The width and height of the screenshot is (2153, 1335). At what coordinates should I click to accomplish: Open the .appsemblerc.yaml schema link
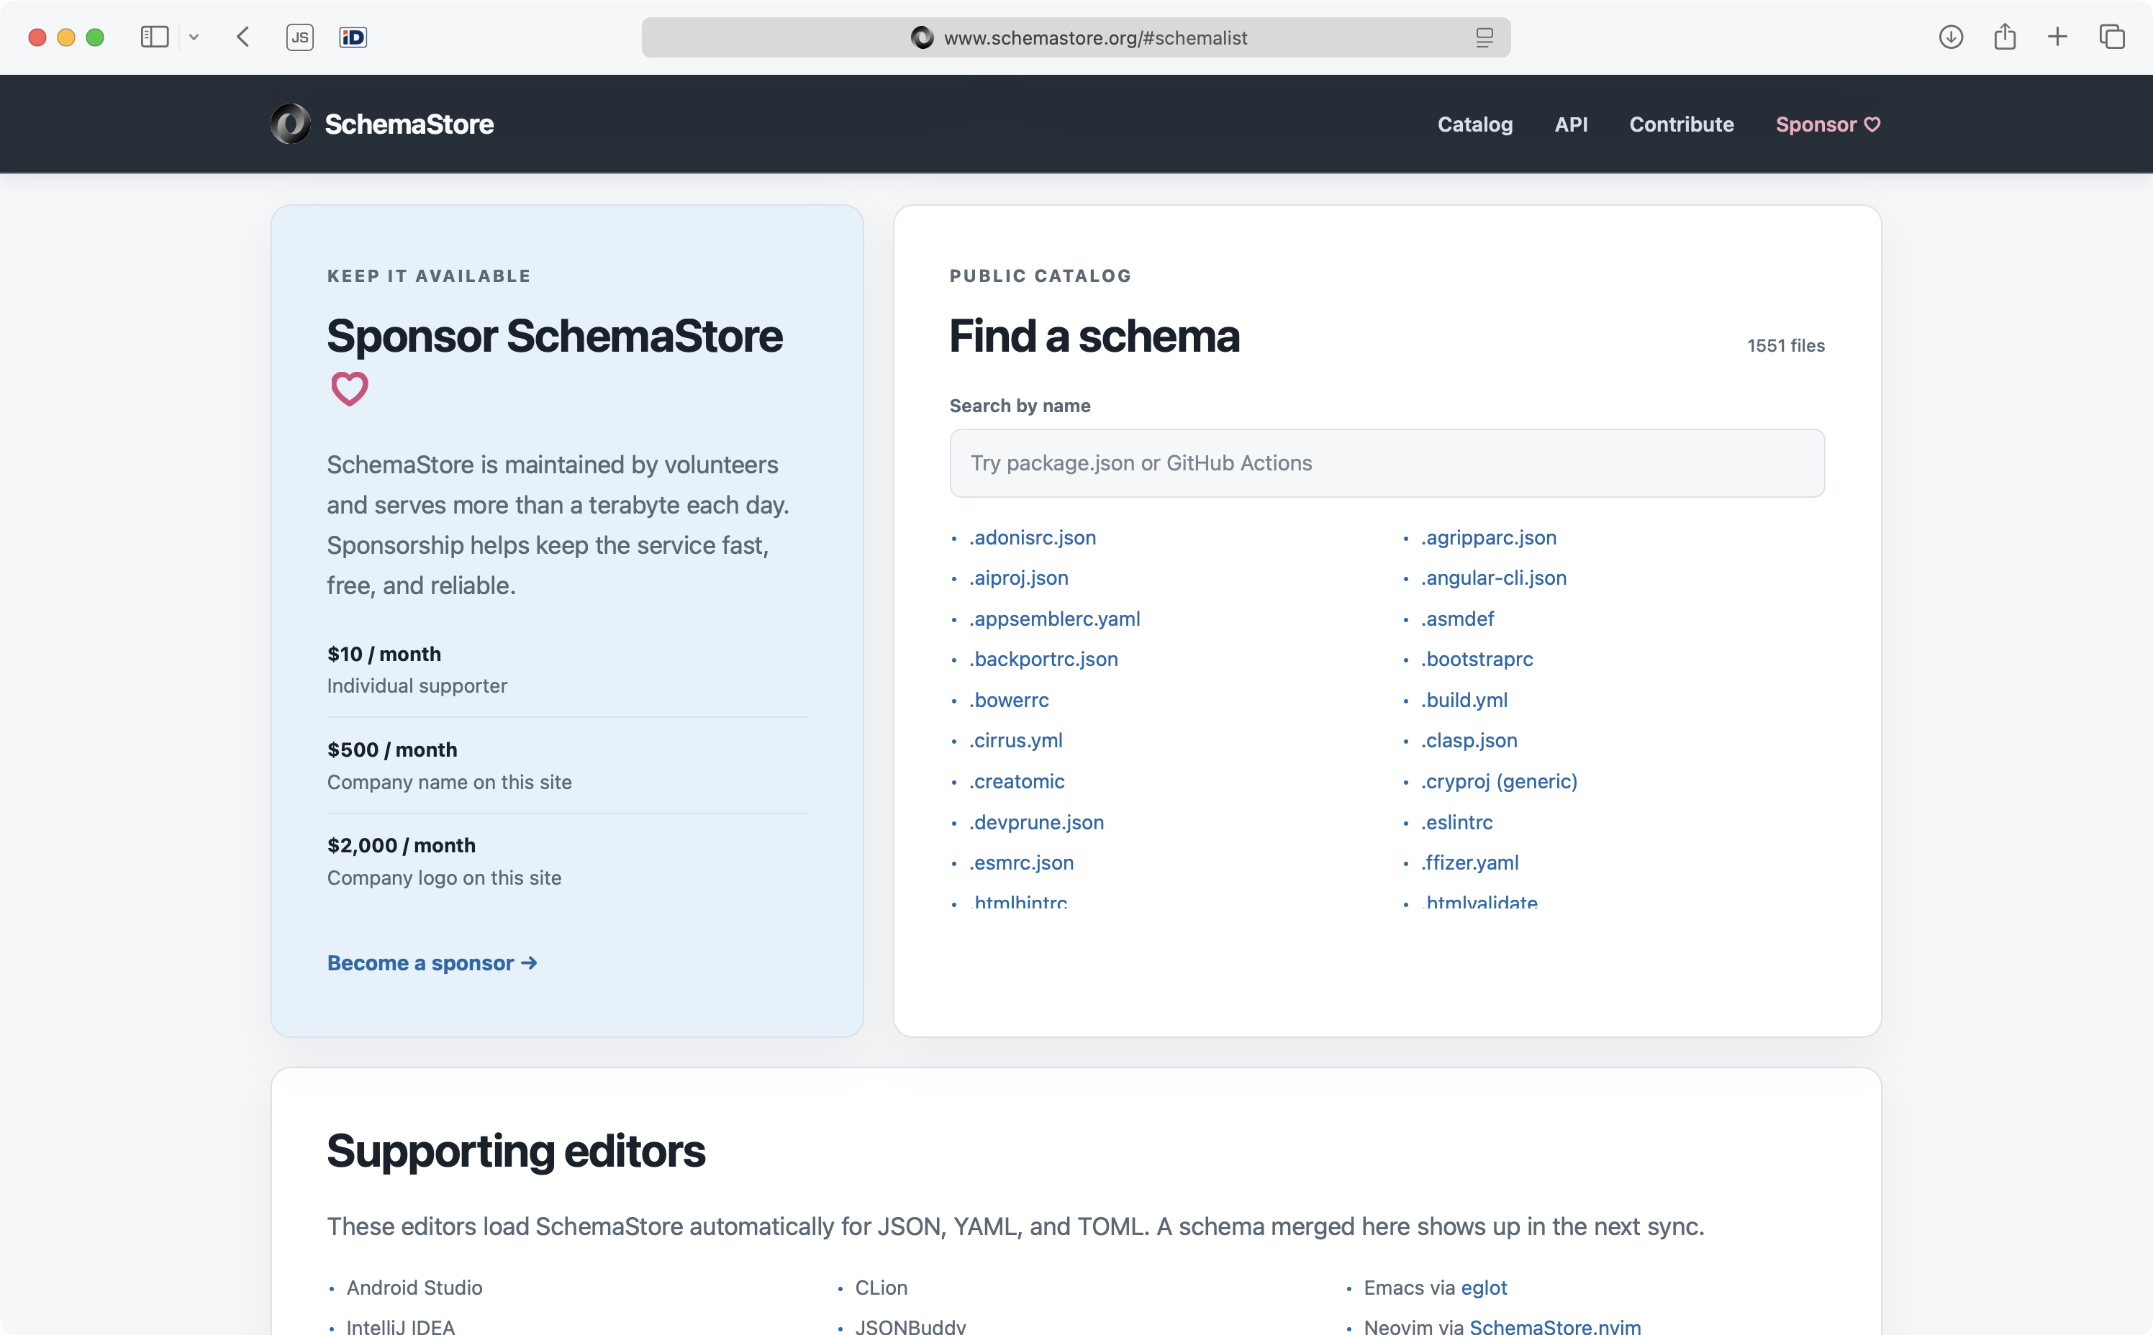pyautogui.click(x=1054, y=619)
